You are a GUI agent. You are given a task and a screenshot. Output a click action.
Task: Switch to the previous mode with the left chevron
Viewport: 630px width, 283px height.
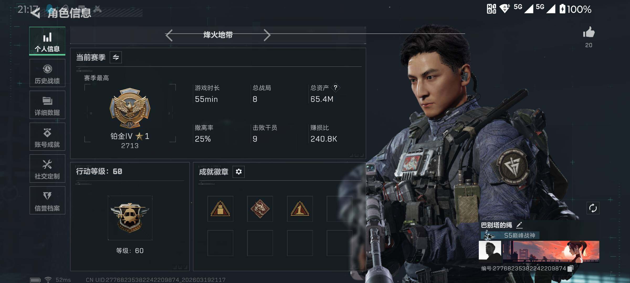pyautogui.click(x=169, y=35)
